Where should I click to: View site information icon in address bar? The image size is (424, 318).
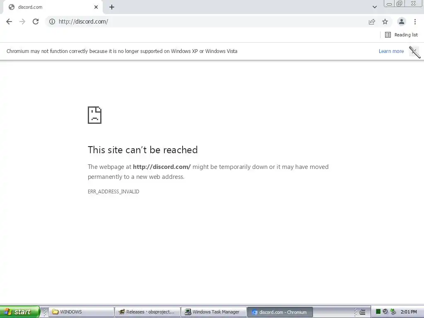click(52, 22)
